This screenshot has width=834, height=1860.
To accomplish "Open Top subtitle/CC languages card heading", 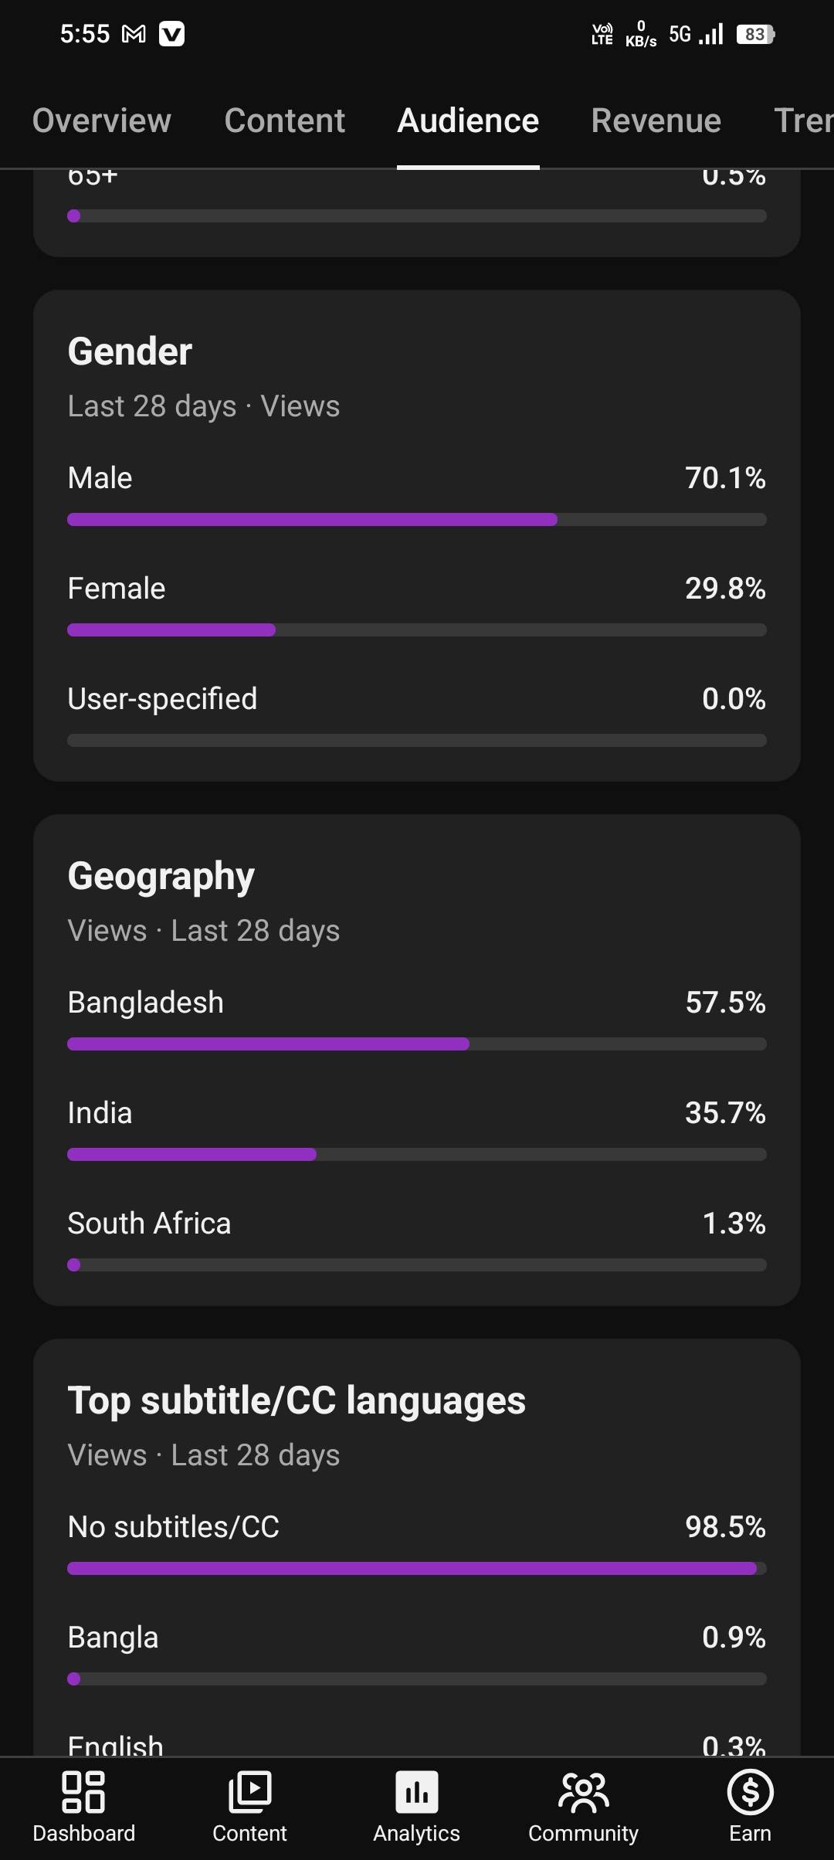I will [297, 1400].
